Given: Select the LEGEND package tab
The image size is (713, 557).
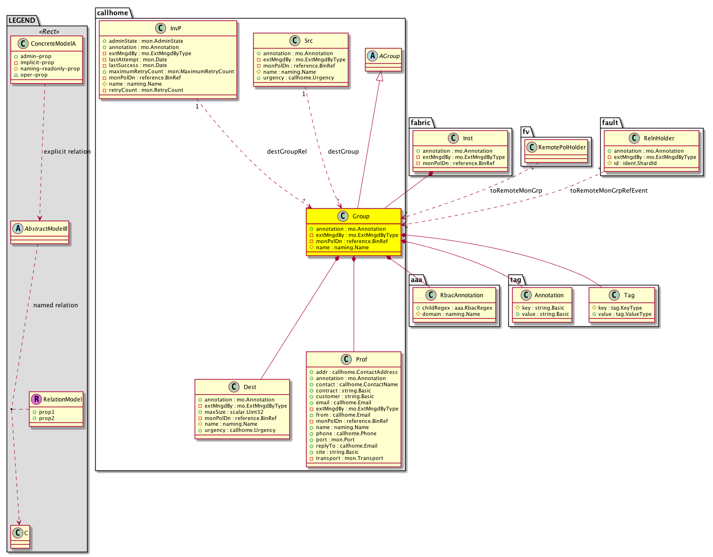Looking at the screenshot, I should [22, 20].
